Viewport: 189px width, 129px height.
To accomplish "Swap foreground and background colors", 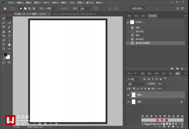I will [9, 53].
